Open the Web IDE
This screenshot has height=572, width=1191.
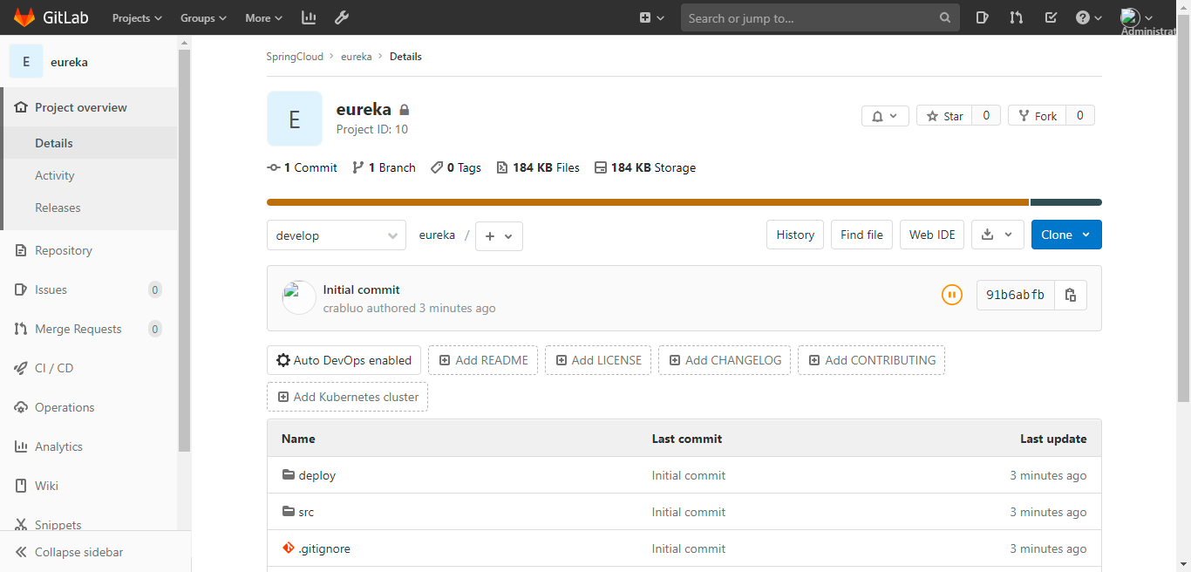pos(932,235)
